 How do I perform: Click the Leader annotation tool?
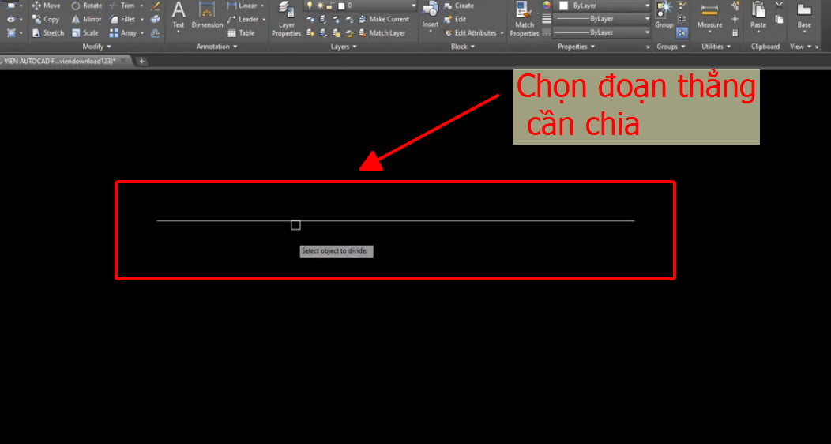point(243,19)
